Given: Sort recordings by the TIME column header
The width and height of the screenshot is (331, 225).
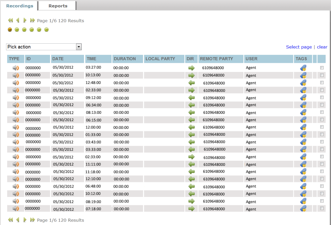Looking at the screenshot, I should pos(91,59).
